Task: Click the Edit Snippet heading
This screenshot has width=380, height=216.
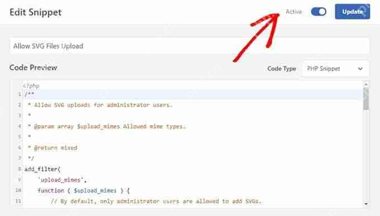Action: (36, 12)
